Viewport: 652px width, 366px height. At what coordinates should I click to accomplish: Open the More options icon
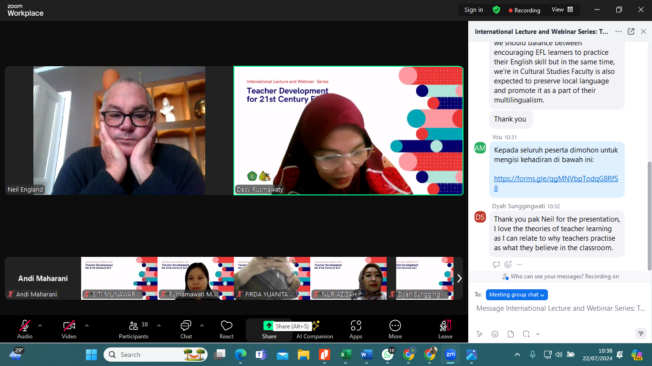(395, 326)
